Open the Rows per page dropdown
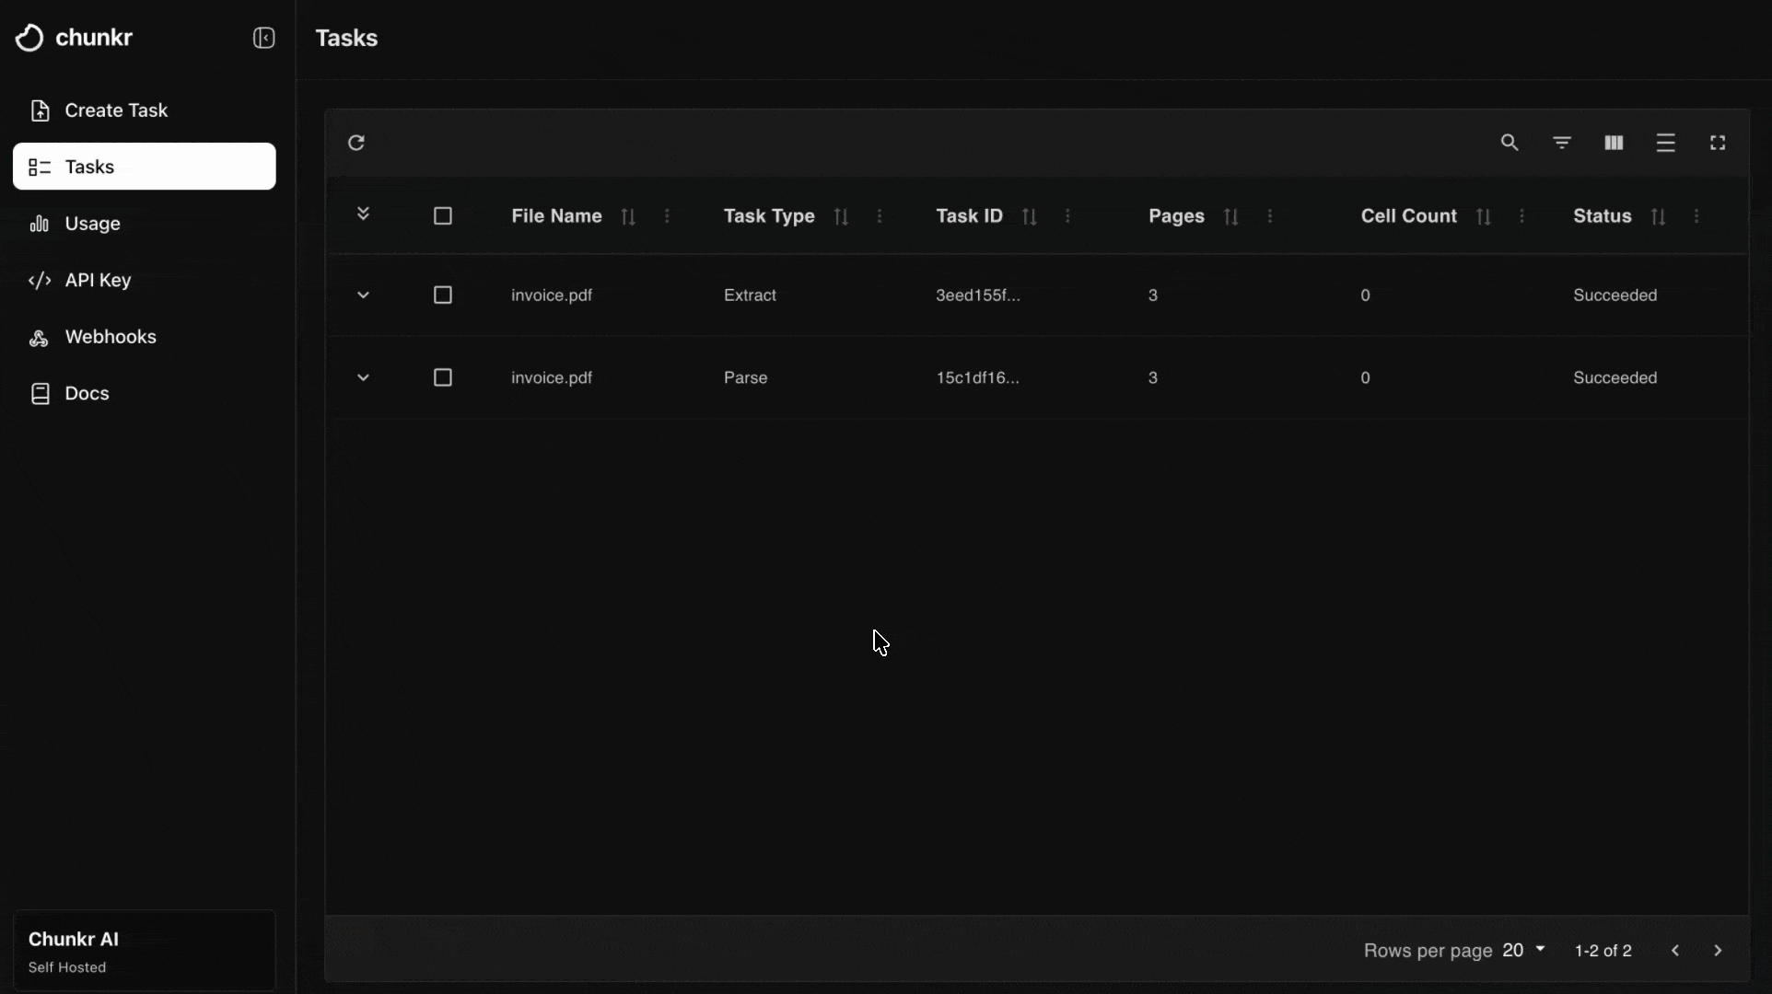Image resolution: width=1772 pixels, height=994 pixels. pos(1521,951)
